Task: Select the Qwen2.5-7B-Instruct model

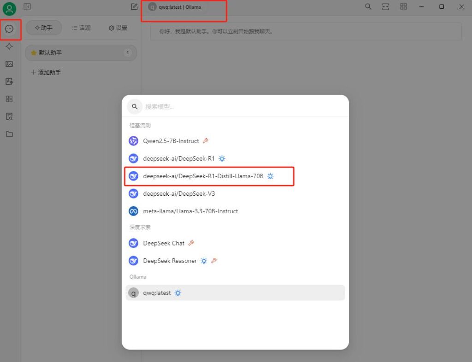Action: [171, 141]
